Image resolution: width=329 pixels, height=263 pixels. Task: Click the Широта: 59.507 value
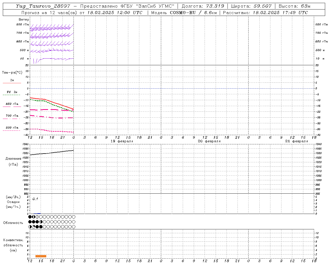click(251, 6)
